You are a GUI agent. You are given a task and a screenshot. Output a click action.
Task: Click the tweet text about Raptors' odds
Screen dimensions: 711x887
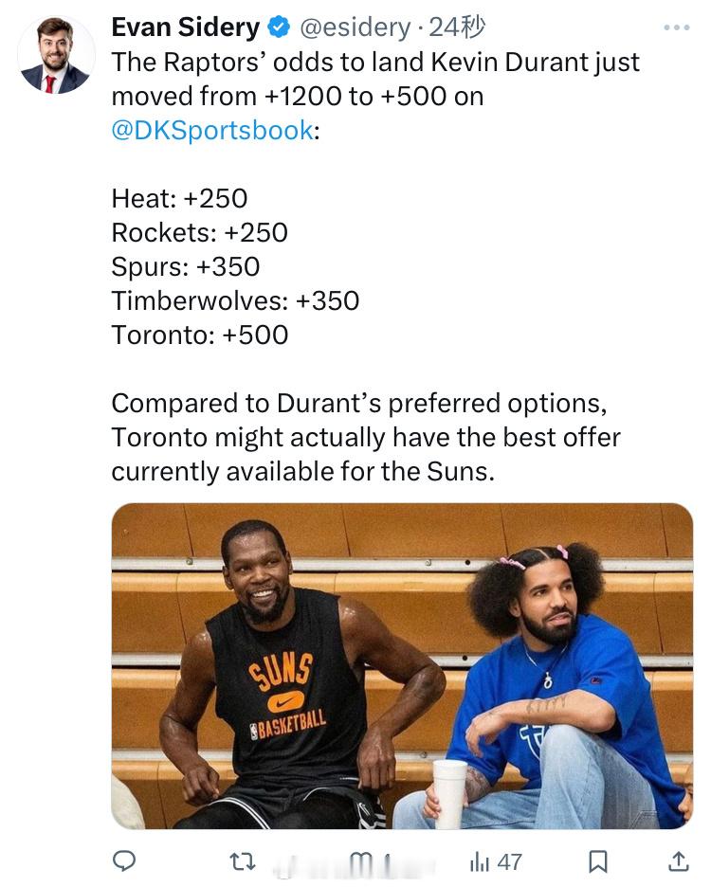pos(375,96)
